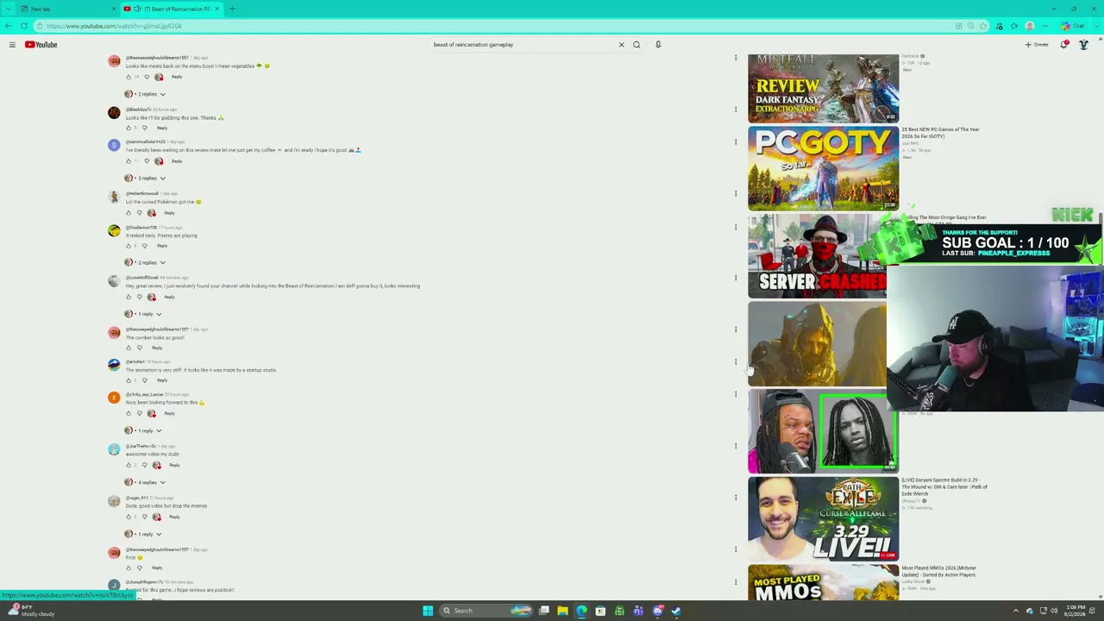Screen dimensions: 1104x621
Task: Dislike the 'meats back on the menu' comment
Action: pyautogui.click(x=145, y=77)
